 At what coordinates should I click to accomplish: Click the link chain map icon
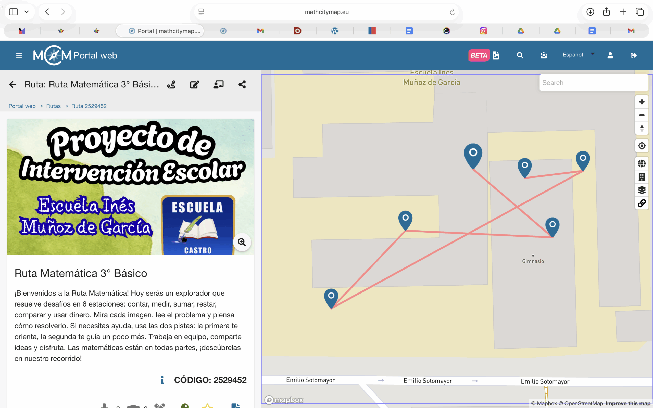(642, 203)
